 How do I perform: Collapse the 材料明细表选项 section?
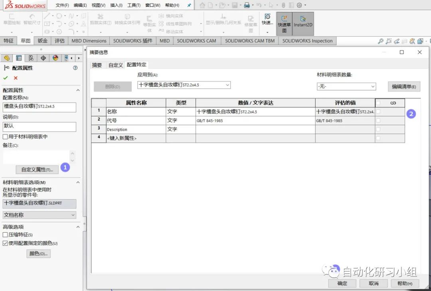pyautogui.click(x=78, y=182)
